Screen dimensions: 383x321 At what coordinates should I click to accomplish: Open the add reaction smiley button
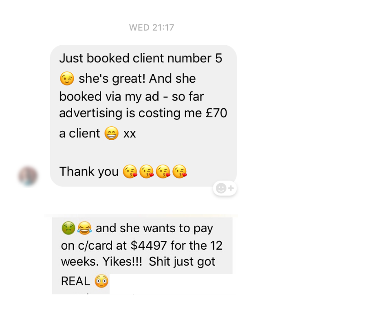(225, 188)
